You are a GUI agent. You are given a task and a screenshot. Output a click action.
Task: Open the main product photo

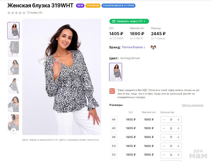[61, 77]
